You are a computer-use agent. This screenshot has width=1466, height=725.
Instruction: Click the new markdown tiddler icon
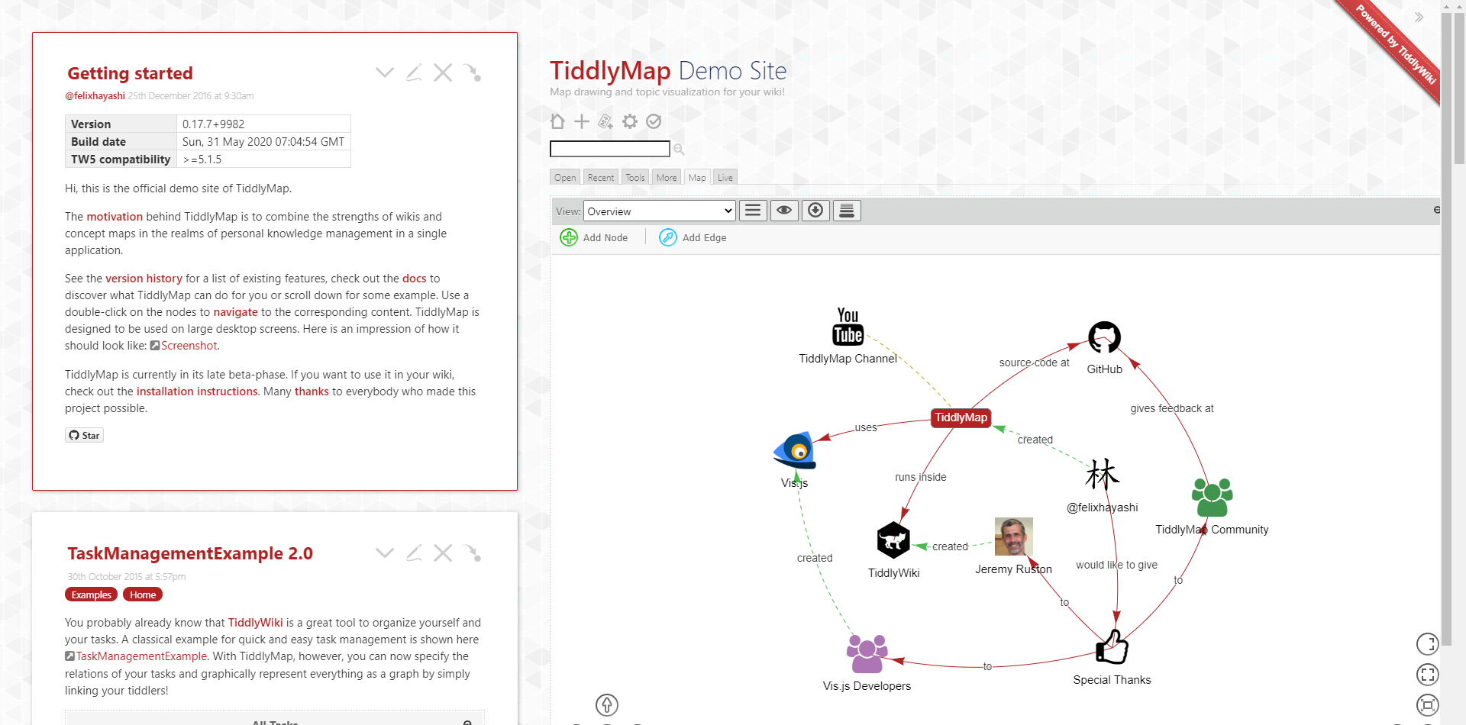coord(605,121)
